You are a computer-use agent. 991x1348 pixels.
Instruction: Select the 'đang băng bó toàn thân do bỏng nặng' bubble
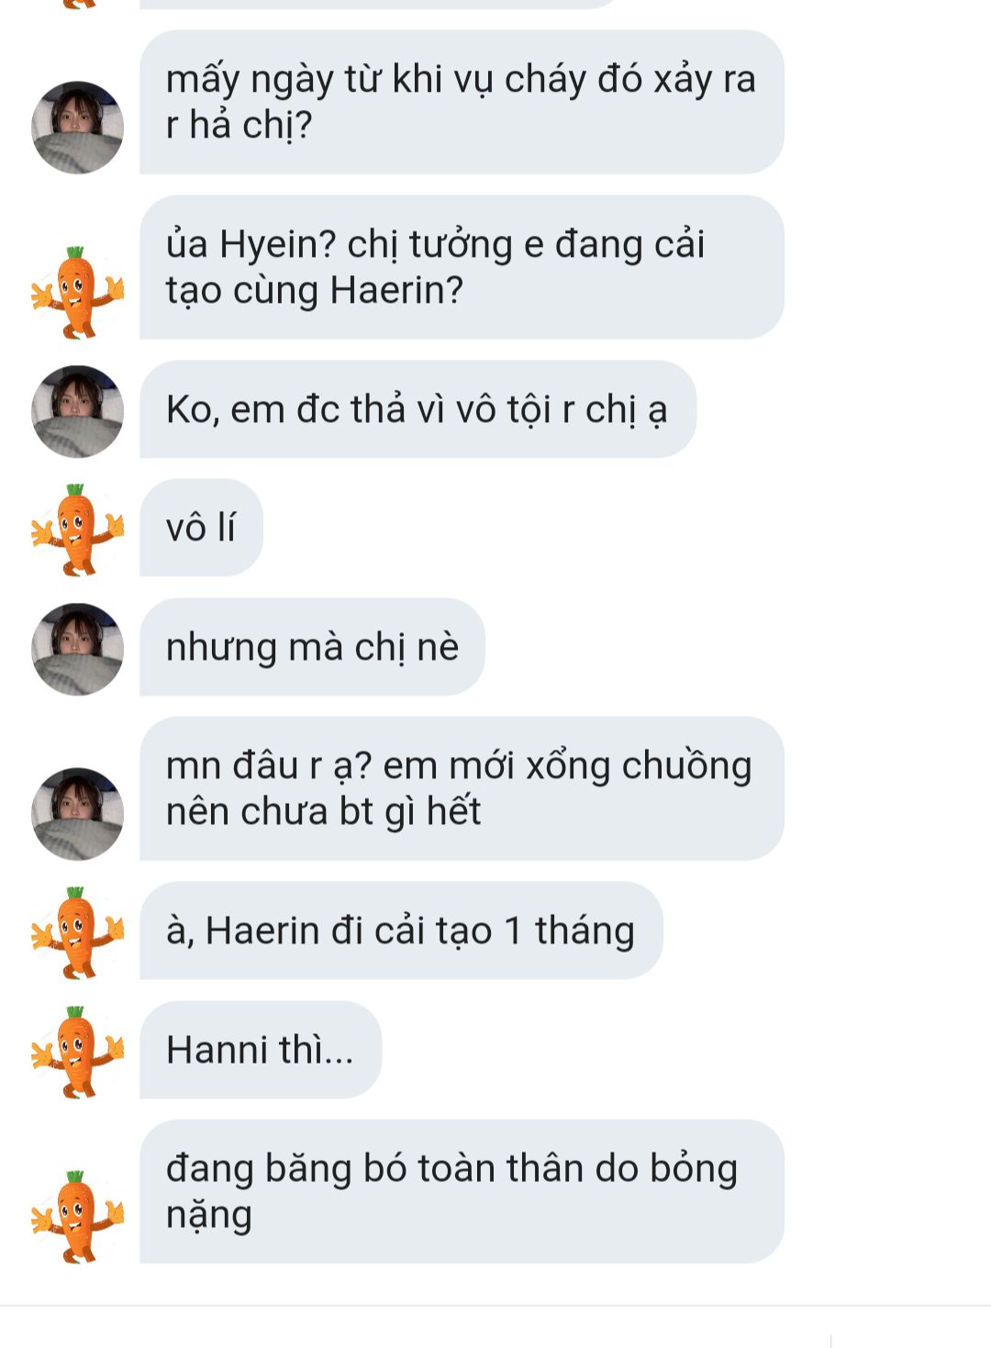pyautogui.click(x=462, y=1191)
